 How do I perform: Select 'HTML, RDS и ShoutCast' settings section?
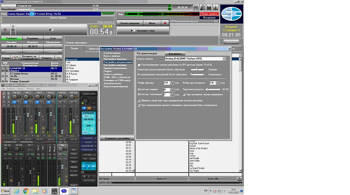117,77
